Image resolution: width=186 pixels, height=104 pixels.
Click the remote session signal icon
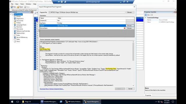[65, 2]
